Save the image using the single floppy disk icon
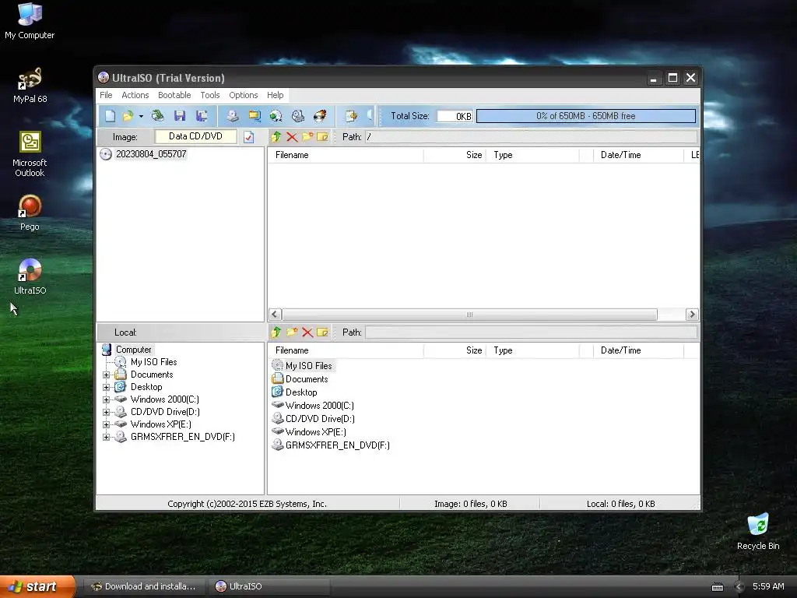 (x=180, y=116)
